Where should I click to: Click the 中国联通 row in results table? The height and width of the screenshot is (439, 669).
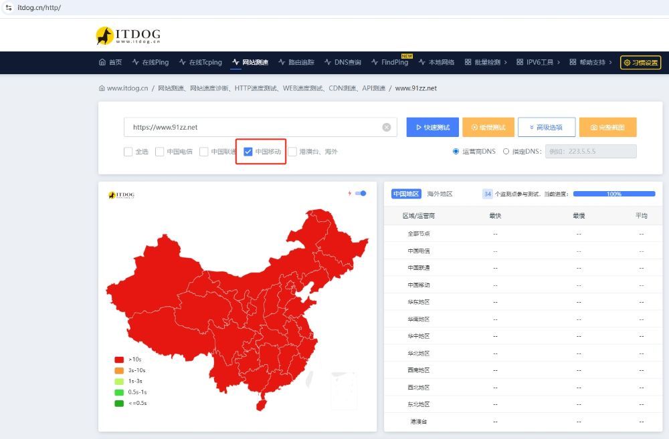tap(523, 268)
